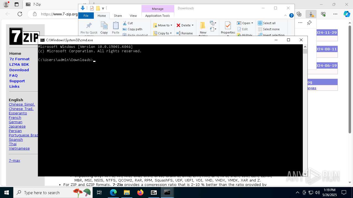Screen dimensions: 353x198
Task: Click quick access New folder icon in Explorer title bar
Action: pyautogui.click(x=98, y=8)
